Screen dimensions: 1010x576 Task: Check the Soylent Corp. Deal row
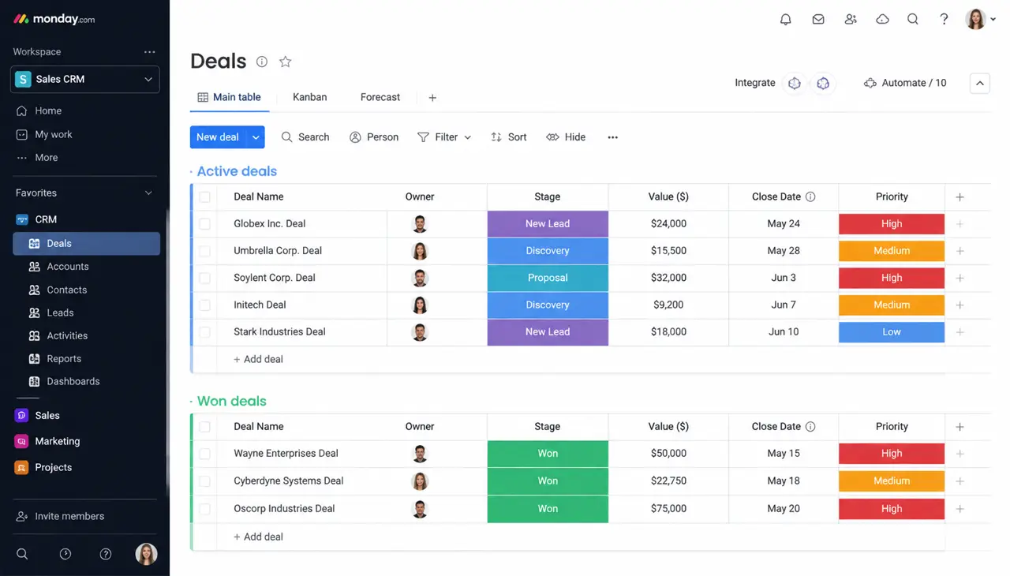point(205,278)
